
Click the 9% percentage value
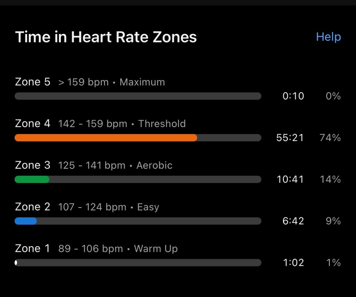(333, 221)
